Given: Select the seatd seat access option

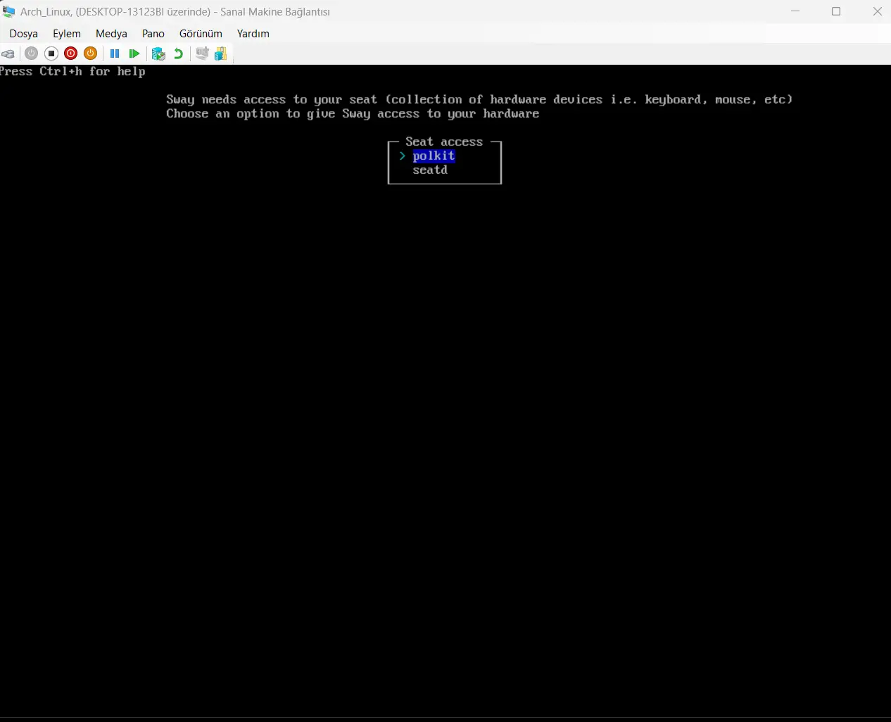Looking at the screenshot, I should (x=430, y=170).
